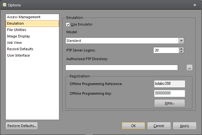Click the Options dialog title icon
The width and height of the screenshot is (202, 135).
[4, 5]
